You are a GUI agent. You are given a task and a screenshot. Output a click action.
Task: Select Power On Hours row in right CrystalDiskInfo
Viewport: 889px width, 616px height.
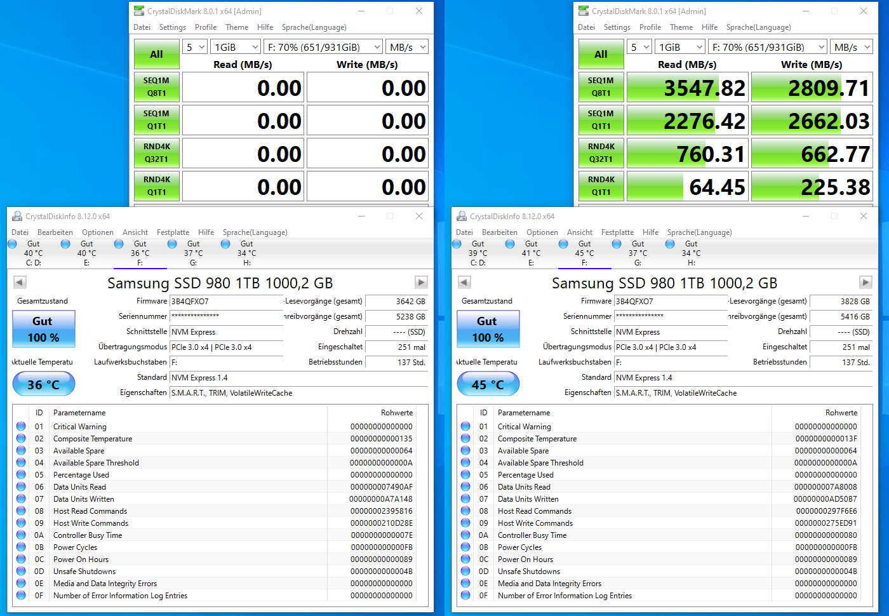pyautogui.click(x=659, y=559)
